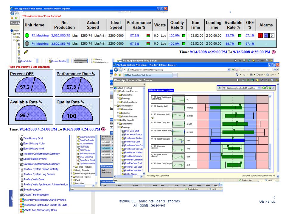Click the yellow folders icon in Plant Applications bar

pos(257,80)
